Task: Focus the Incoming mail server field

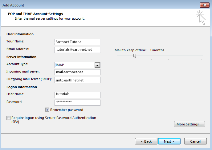Action: click(x=77, y=72)
